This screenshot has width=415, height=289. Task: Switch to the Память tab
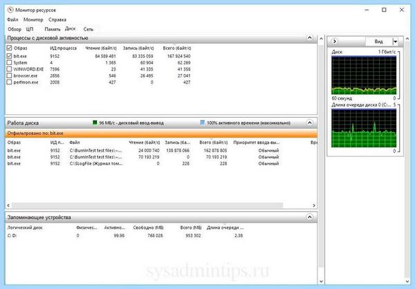point(53,29)
